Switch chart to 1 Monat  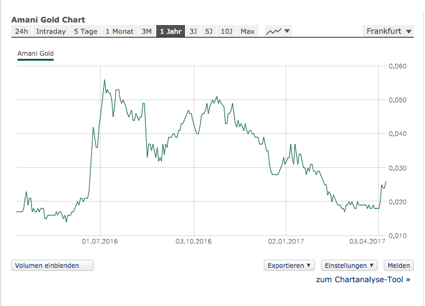pos(119,31)
